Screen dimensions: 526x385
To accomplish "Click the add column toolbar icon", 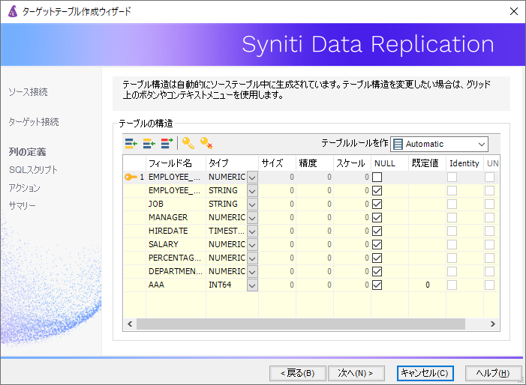I will [x=131, y=144].
